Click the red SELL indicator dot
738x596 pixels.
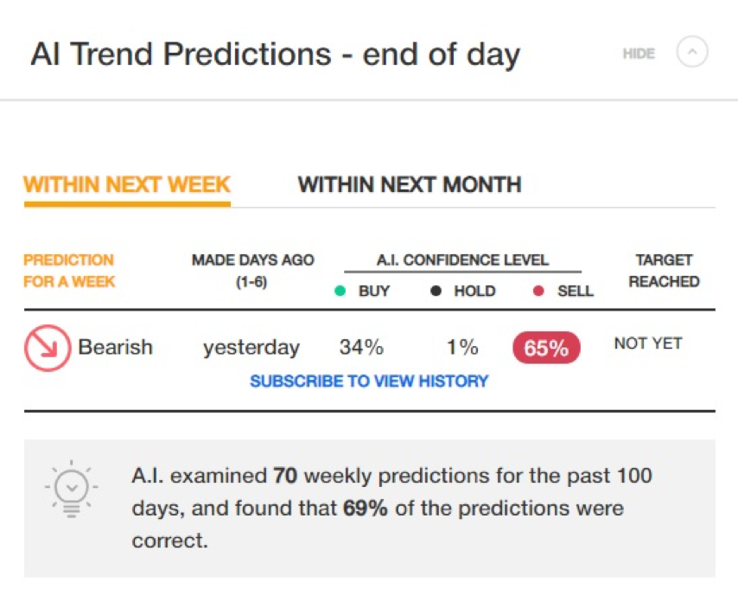pyautogui.click(x=538, y=291)
